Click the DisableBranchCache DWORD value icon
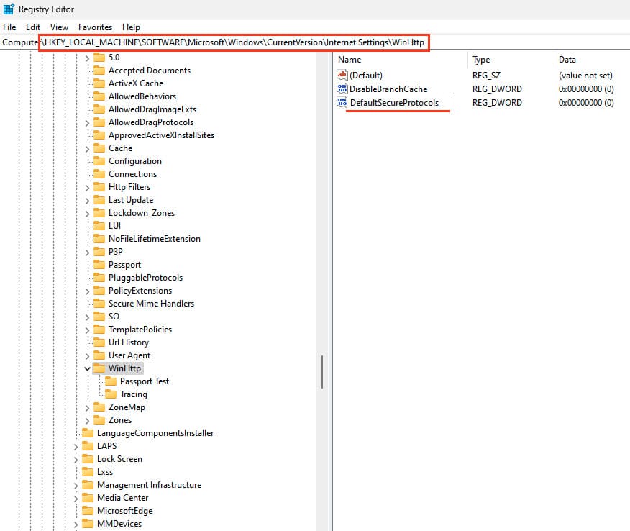The height and width of the screenshot is (531, 630). point(342,89)
